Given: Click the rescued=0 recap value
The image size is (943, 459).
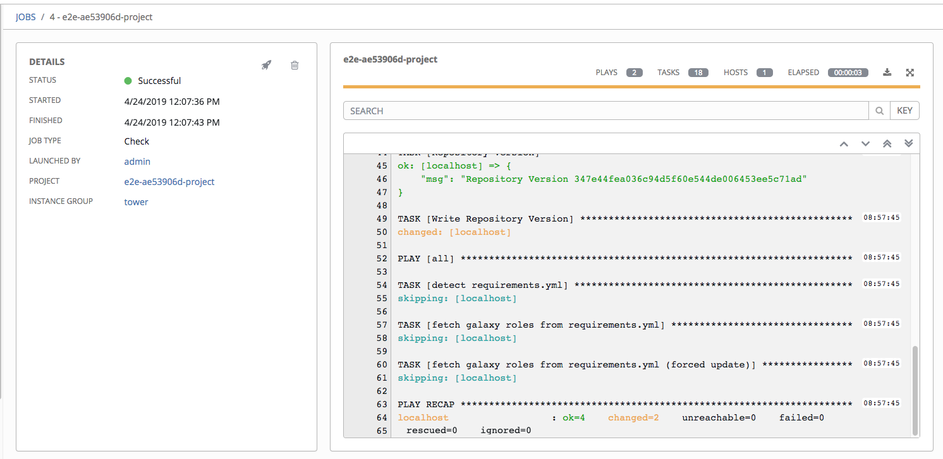Looking at the screenshot, I should tap(432, 431).
